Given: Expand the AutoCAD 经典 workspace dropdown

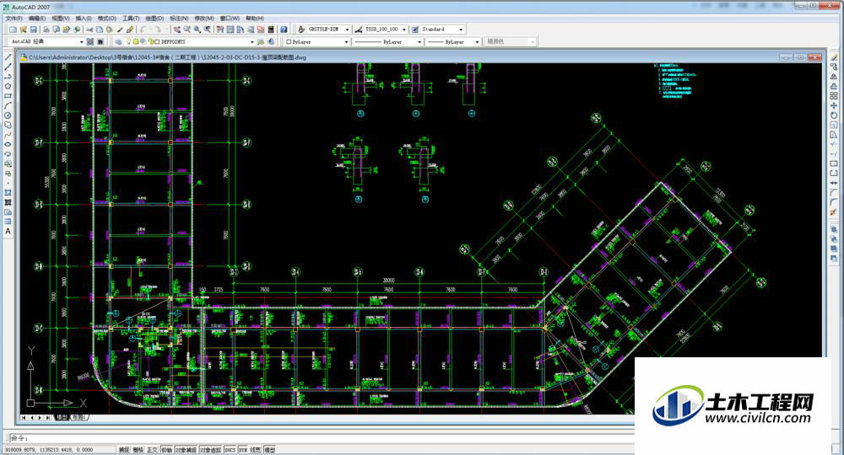Looking at the screenshot, I should (x=82, y=41).
